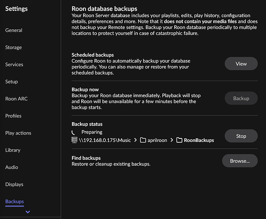The width and height of the screenshot is (266, 219).
Task: Click chevron between aprilroon and RoonBackups
Action: [x=172, y=140]
